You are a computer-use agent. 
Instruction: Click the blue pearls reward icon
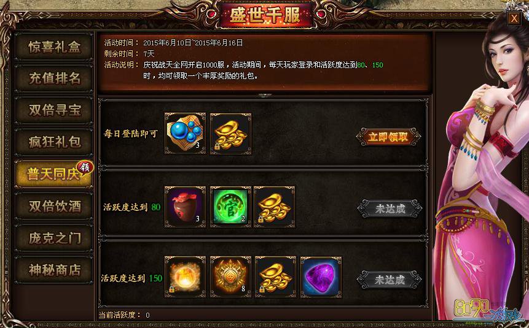(185, 134)
